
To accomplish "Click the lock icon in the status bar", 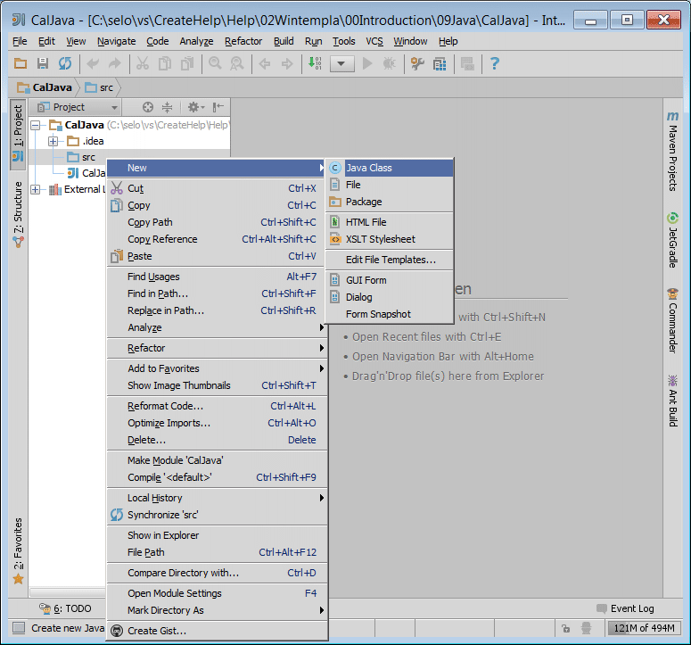I will (566, 628).
